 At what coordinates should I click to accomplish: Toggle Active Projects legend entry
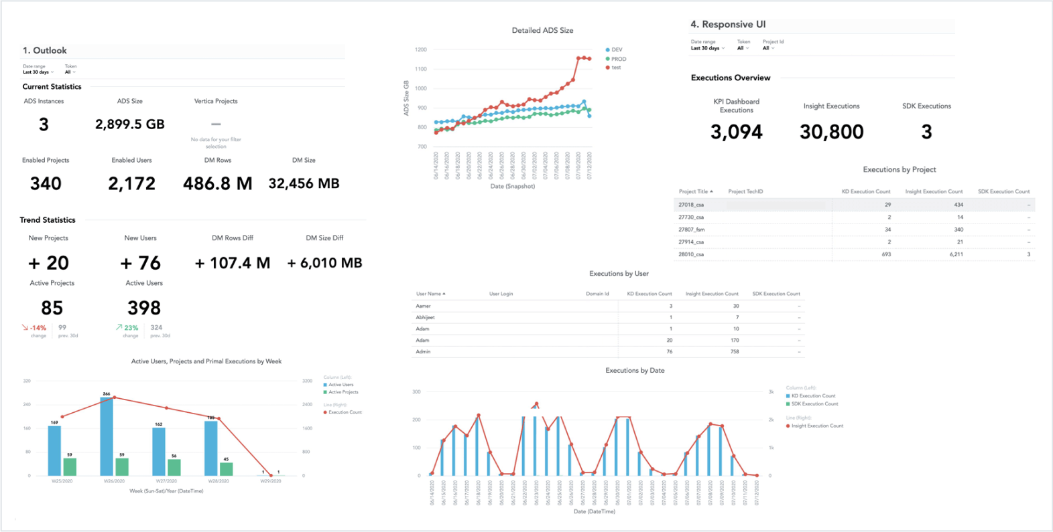tap(340, 392)
